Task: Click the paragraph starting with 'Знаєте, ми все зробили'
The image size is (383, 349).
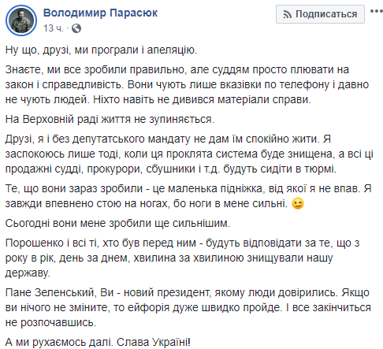Action: pos(187,84)
